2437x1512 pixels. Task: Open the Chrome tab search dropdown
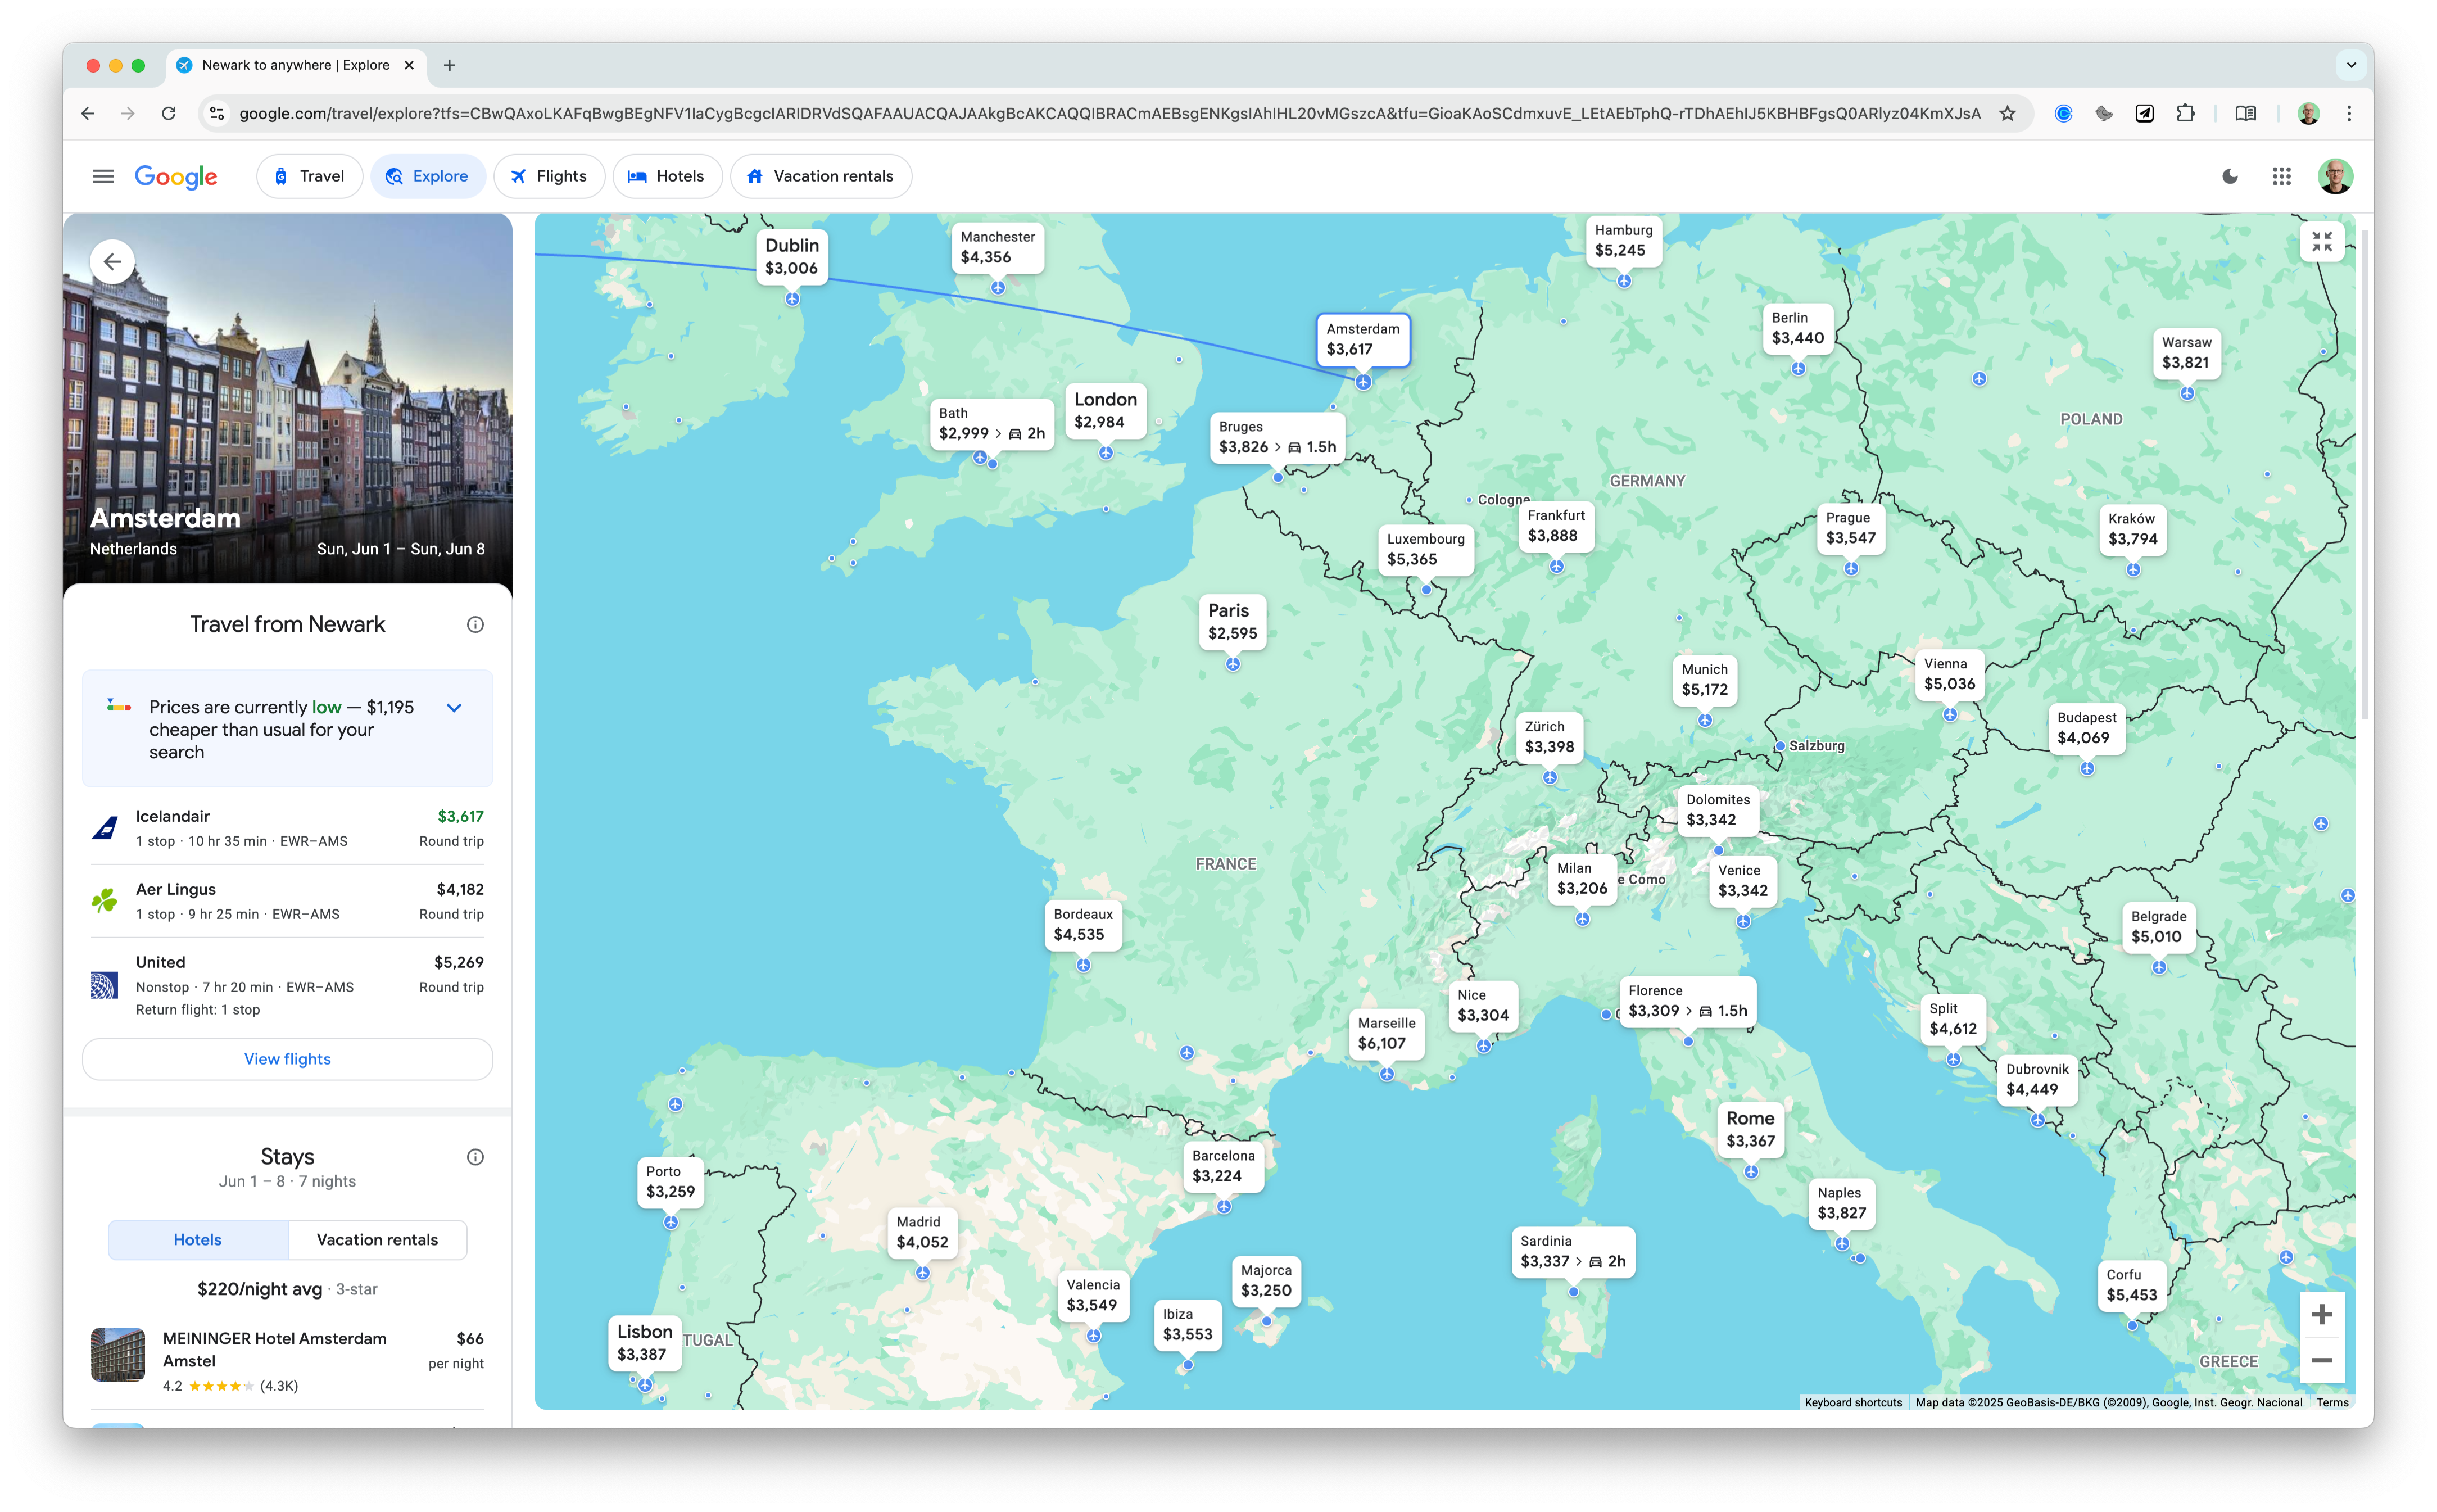coord(2351,65)
